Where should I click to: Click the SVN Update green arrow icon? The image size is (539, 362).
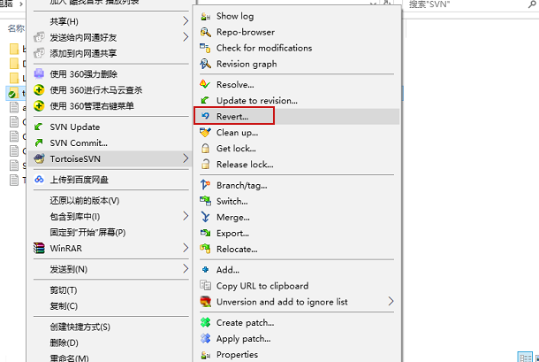(x=39, y=127)
